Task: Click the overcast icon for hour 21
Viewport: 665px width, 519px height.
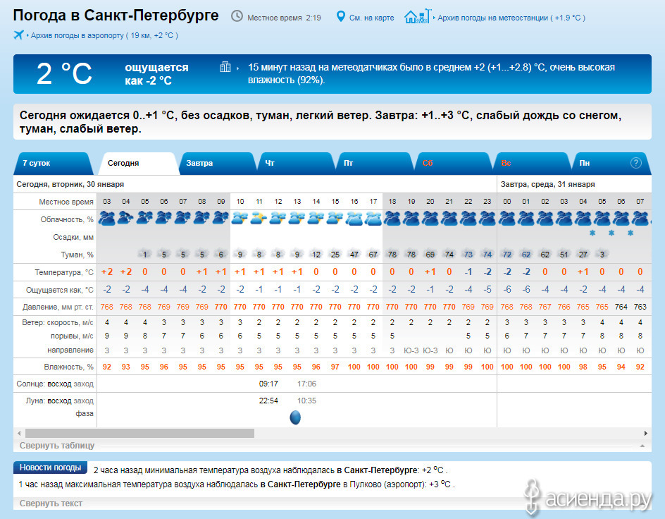Action: [x=449, y=219]
